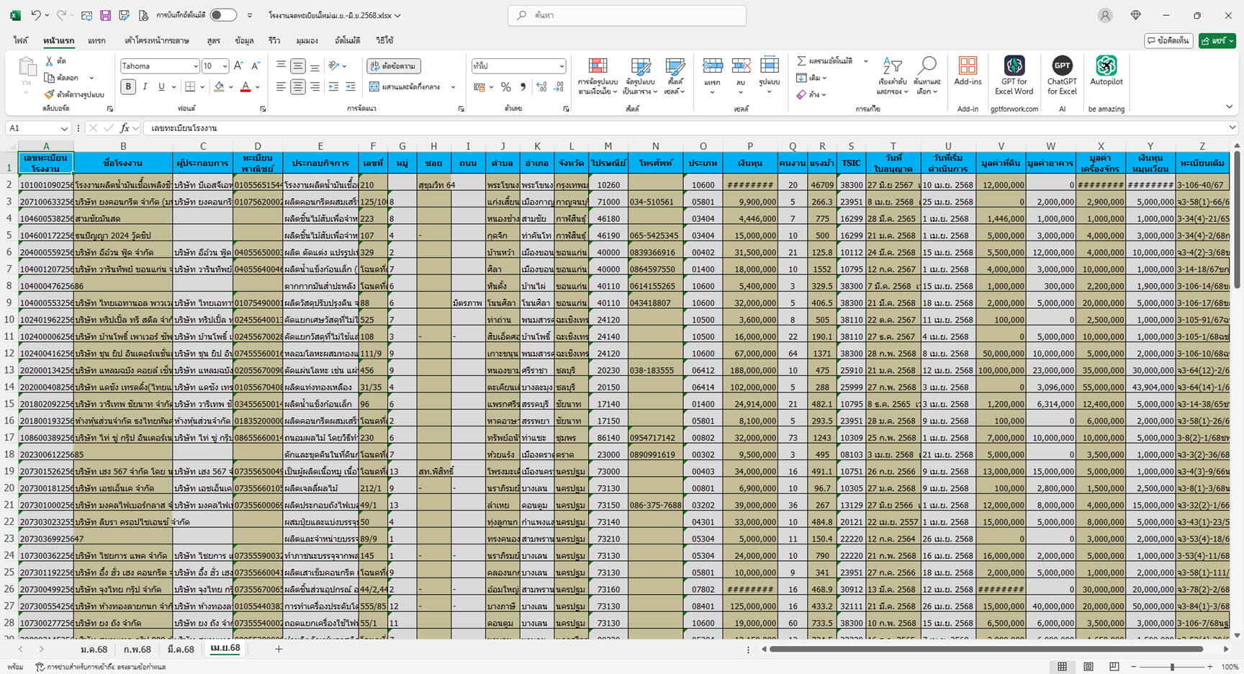Click the Align Left icon
This screenshot has width=1244, height=674.
click(x=281, y=86)
